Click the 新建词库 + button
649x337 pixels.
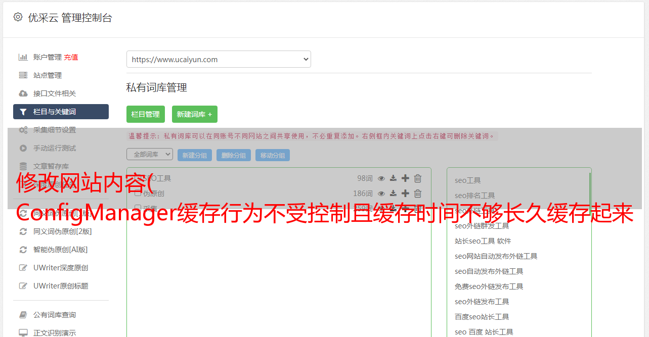click(x=195, y=114)
